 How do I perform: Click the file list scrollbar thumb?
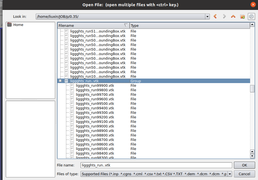coord(252,89)
